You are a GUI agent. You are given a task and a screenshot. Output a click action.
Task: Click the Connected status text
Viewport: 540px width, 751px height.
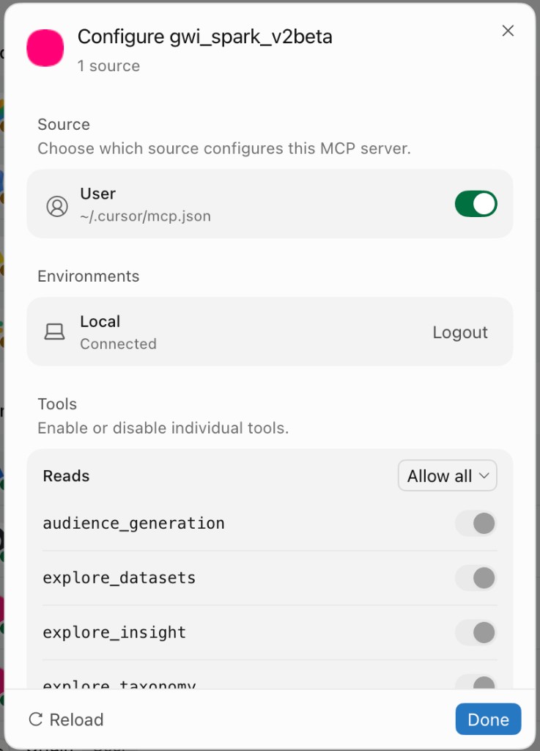(118, 344)
